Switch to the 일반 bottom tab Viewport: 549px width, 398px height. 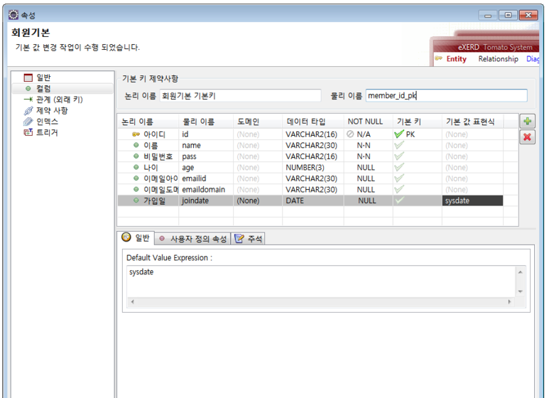tap(136, 238)
